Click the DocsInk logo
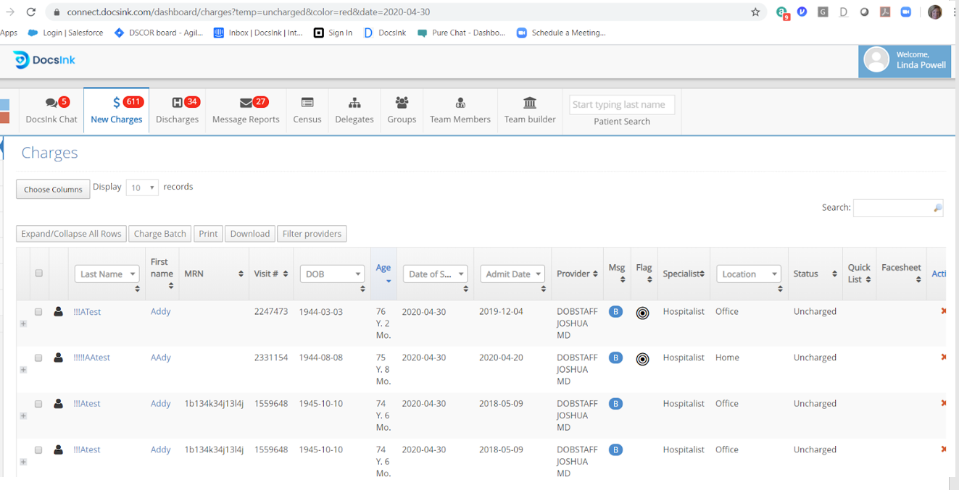The image size is (959, 490). (x=45, y=60)
